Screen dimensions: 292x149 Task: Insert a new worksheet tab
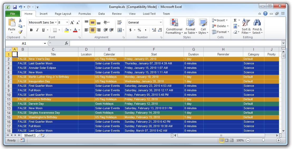tap(42, 135)
